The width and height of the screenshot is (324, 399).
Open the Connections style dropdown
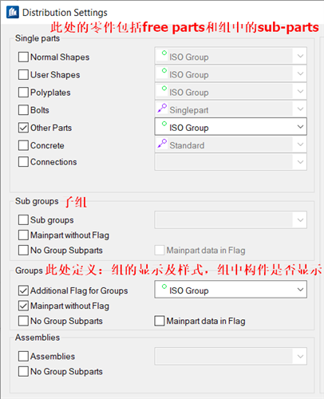[x=231, y=162]
